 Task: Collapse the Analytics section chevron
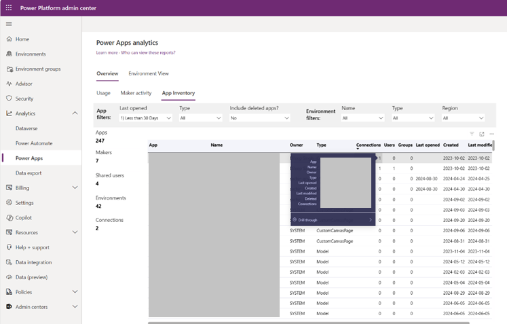[75, 113]
